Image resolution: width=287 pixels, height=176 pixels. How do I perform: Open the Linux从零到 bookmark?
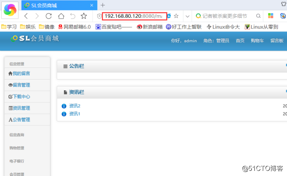[x=261, y=27]
